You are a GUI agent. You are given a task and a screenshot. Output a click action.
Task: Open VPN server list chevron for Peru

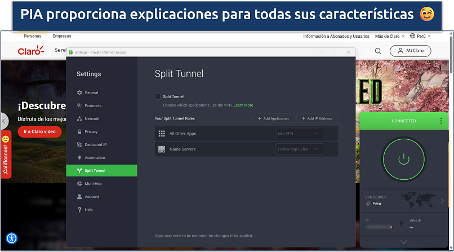pyautogui.click(x=442, y=201)
